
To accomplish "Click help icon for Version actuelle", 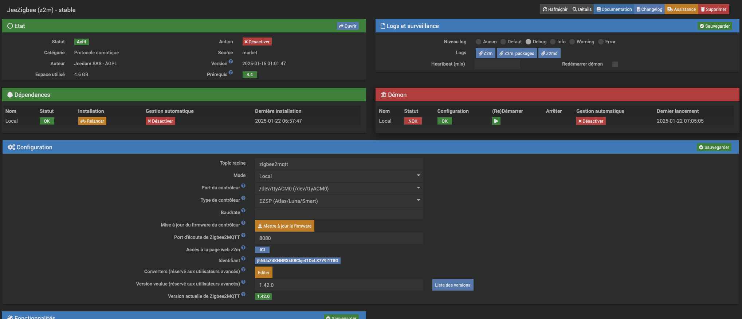I will (243, 294).
